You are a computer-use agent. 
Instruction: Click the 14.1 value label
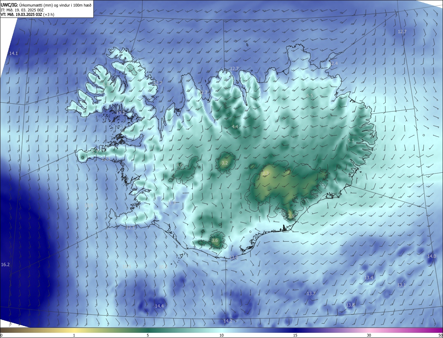pos(13,53)
